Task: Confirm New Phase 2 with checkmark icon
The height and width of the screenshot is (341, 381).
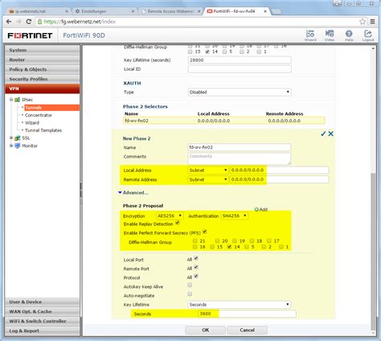Action: click(x=323, y=134)
